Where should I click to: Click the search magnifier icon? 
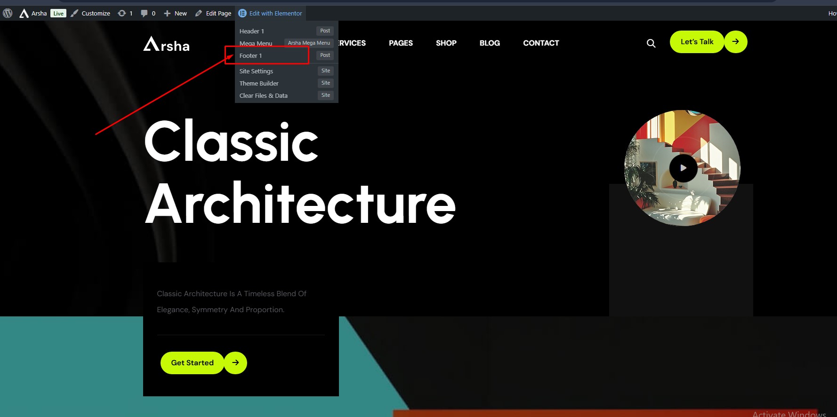click(651, 43)
